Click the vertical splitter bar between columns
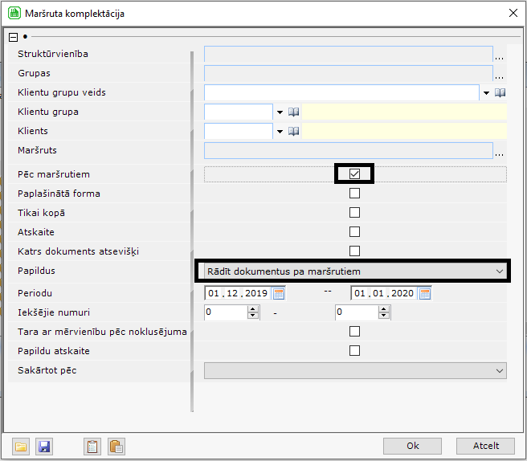This screenshot has width=527, height=461. click(x=192, y=231)
